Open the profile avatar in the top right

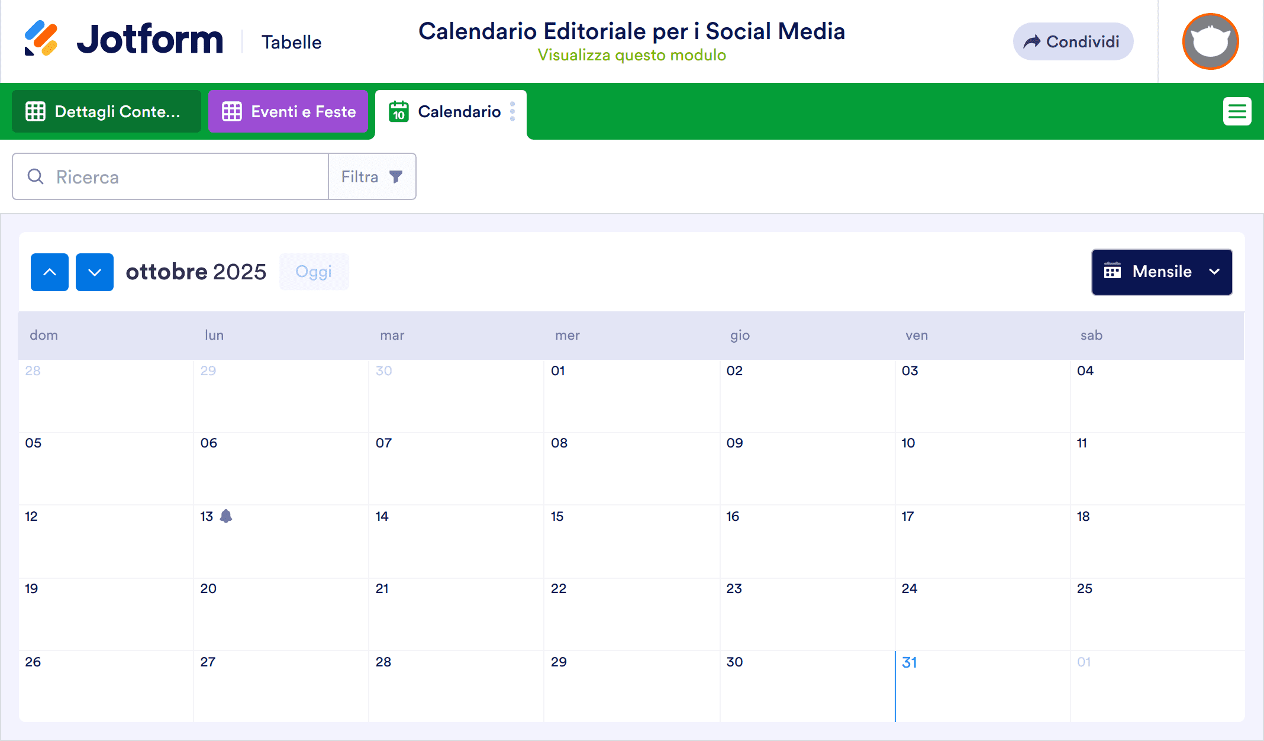click(x=1210, y=41)
